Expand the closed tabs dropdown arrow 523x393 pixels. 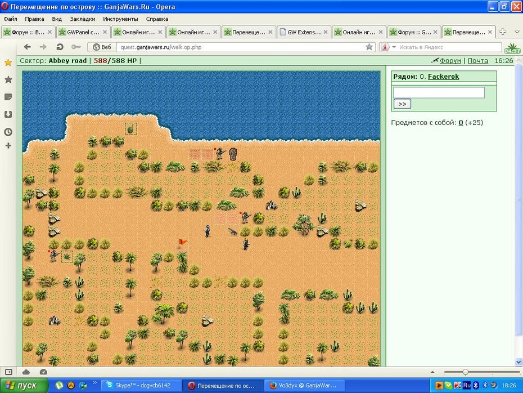click(517, 32)
